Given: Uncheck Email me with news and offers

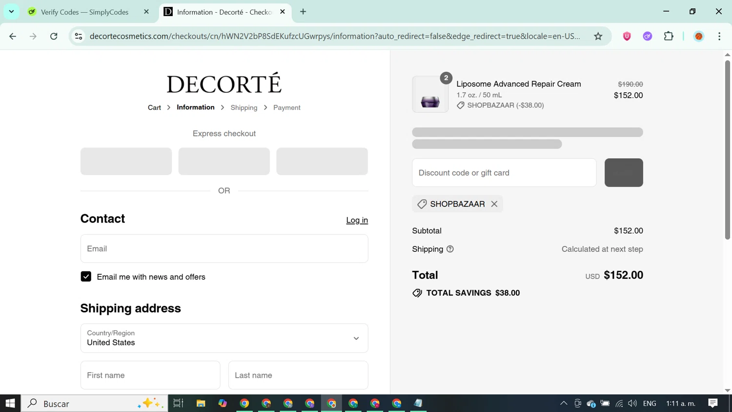Looking at the screenshot, I should pos(86,277).
